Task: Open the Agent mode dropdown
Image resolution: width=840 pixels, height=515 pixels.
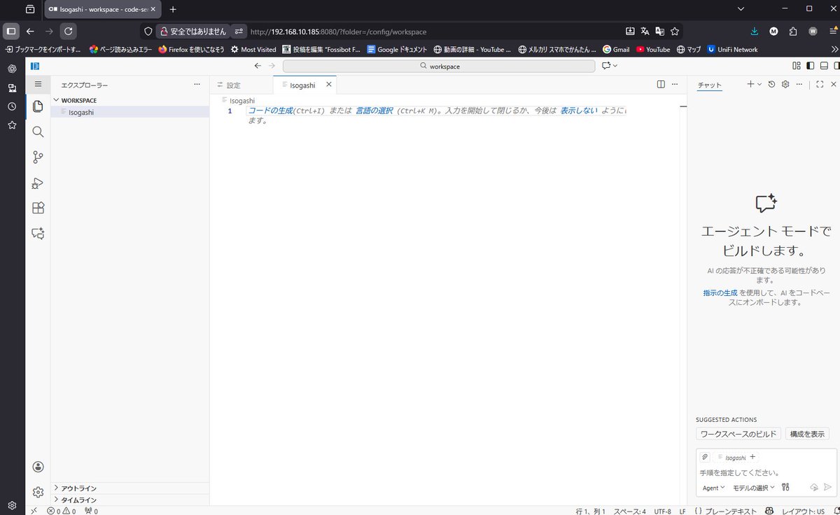Action: pos(713,488)
